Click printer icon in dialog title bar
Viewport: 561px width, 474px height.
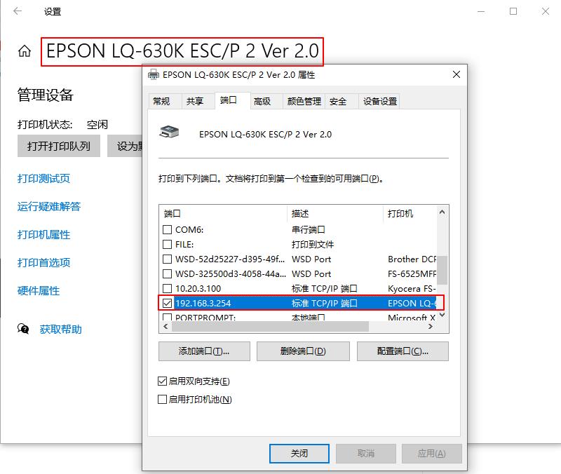pos(154,74)
